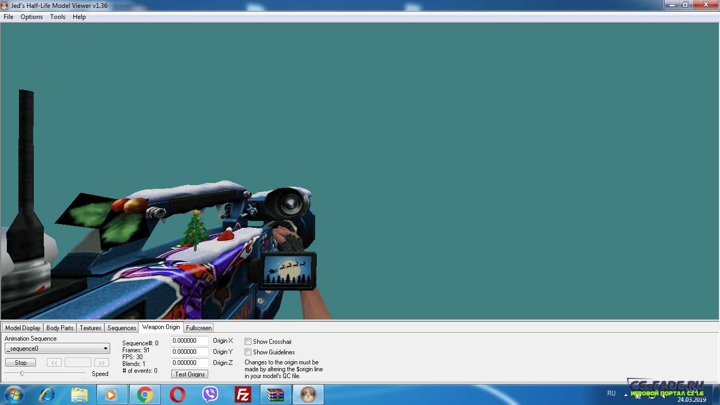Viewport: 720px width, 405px height.
Task: Open Viber from the taskbar
Action: [x=210, y=394]
